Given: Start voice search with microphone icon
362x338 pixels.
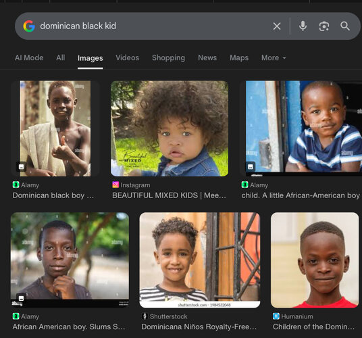Looking at the screenshot, I should [x=303, y=26].
